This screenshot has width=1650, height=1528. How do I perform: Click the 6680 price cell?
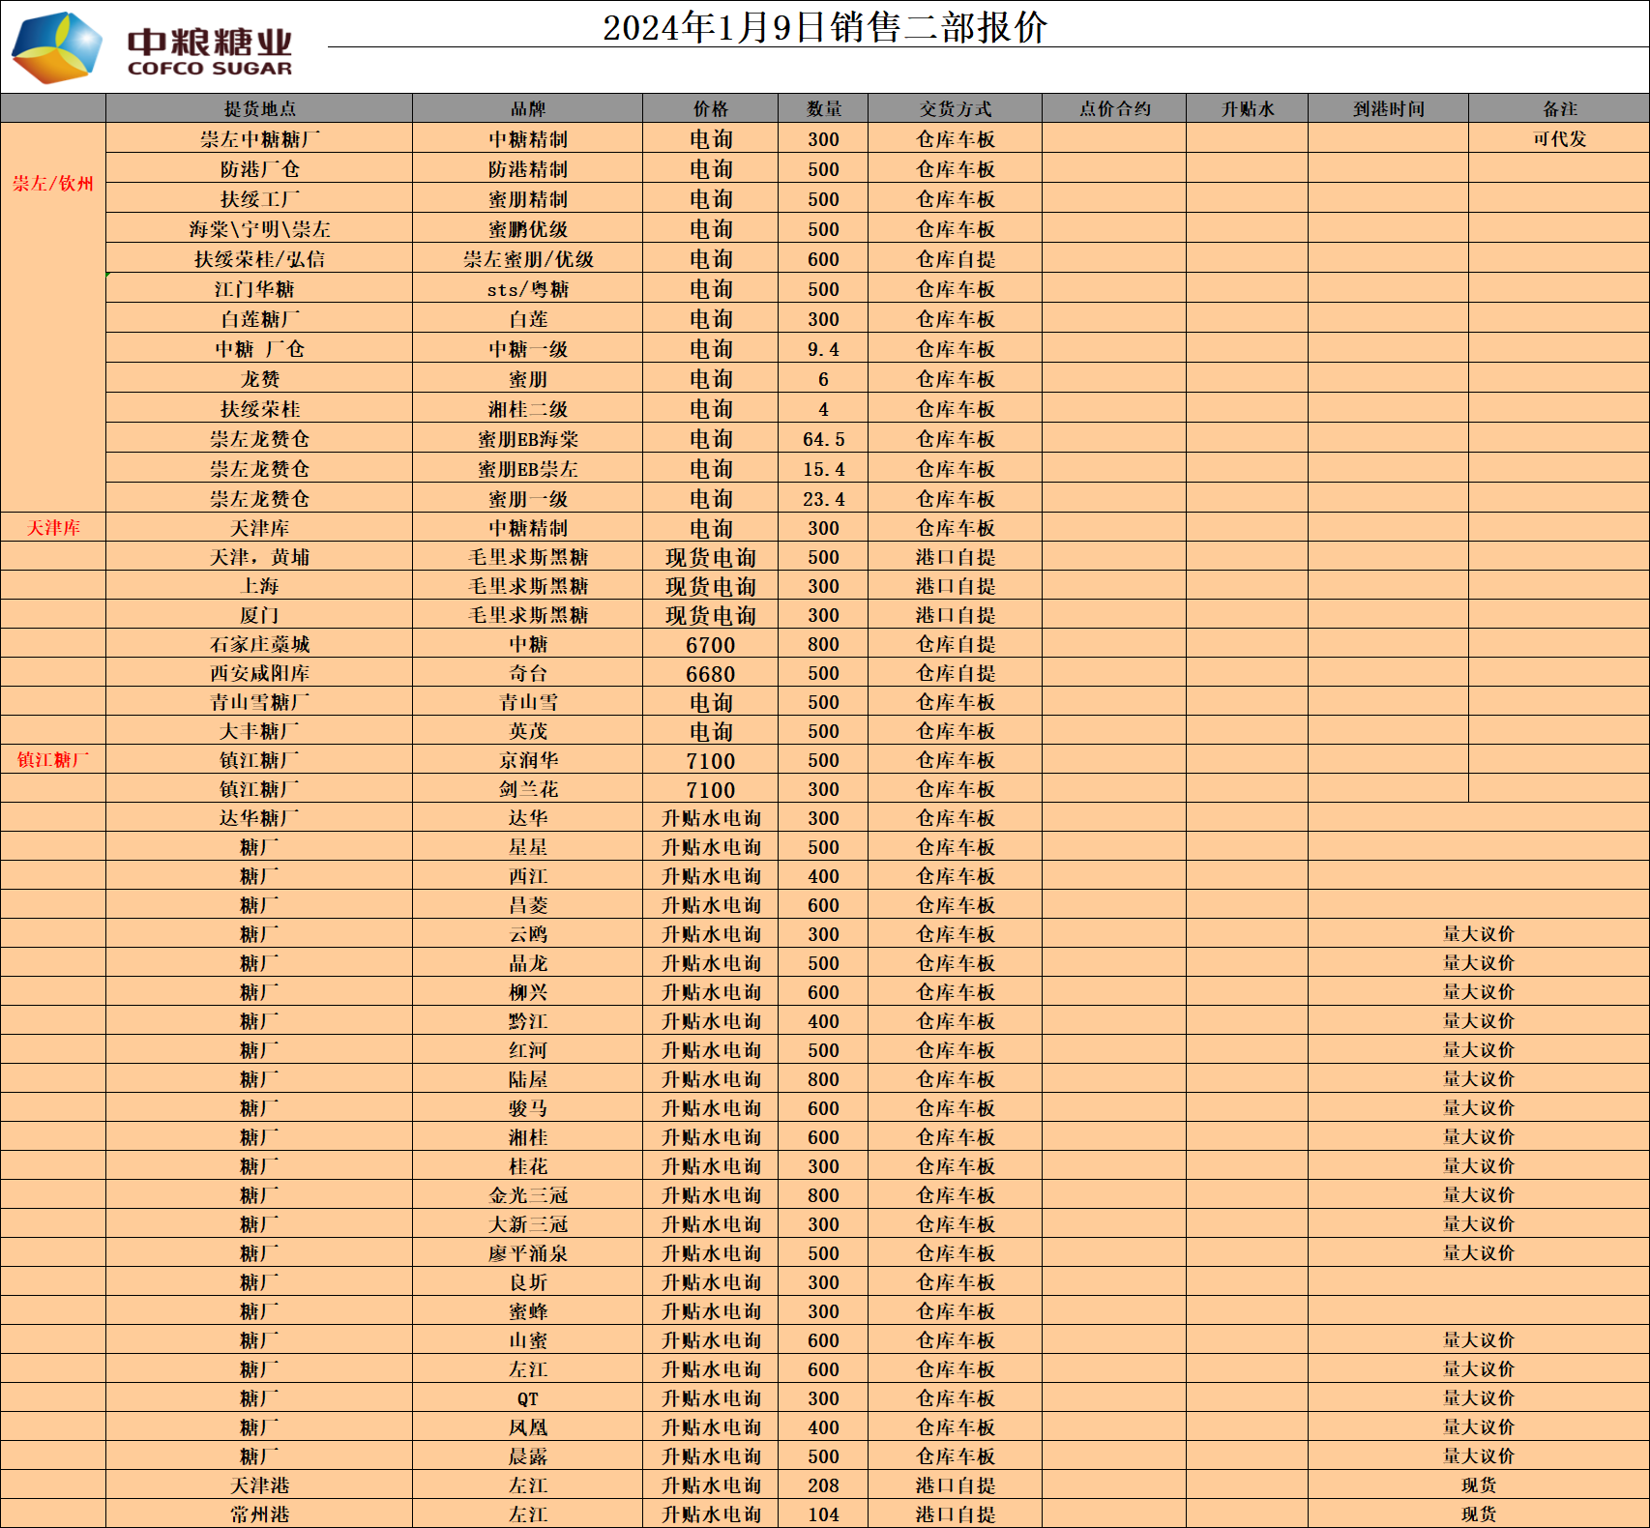710,674
